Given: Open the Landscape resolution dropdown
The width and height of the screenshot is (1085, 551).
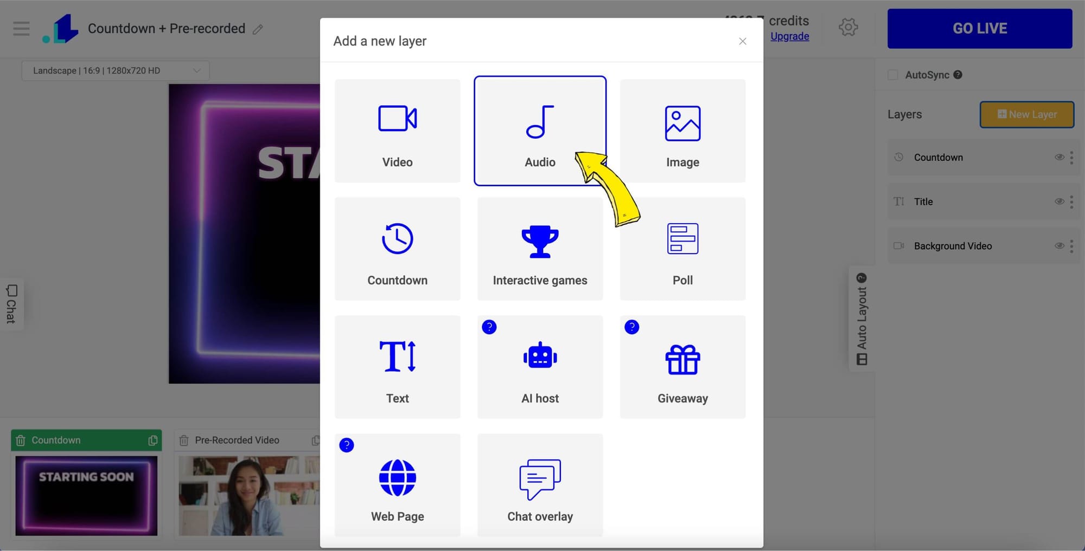Looking at the screenshot, I should point(116,70).
